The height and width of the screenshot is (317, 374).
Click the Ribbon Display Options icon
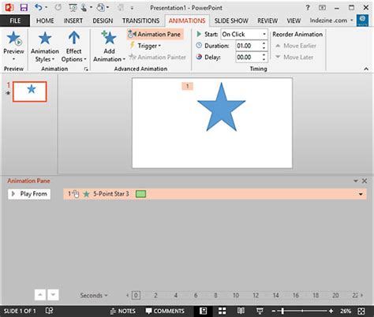pos(322,8)
